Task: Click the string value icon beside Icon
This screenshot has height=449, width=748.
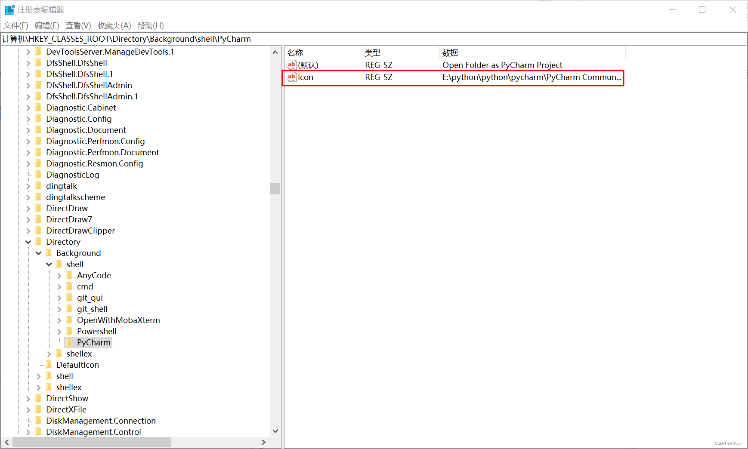Action: pyautogui.click(x=292, y=77)
